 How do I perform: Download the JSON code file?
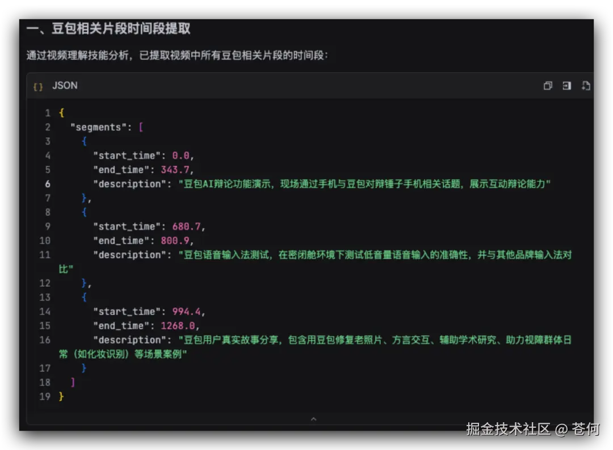585,86
